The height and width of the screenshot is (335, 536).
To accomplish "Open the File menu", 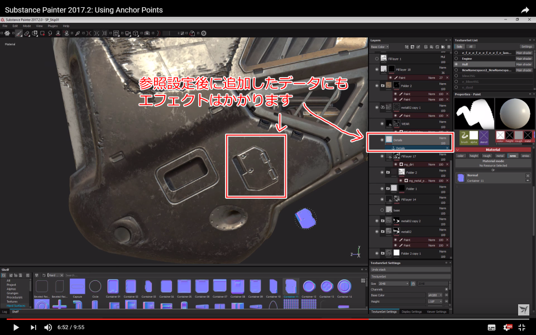I will pyautogui.click(x=5, y=26).
